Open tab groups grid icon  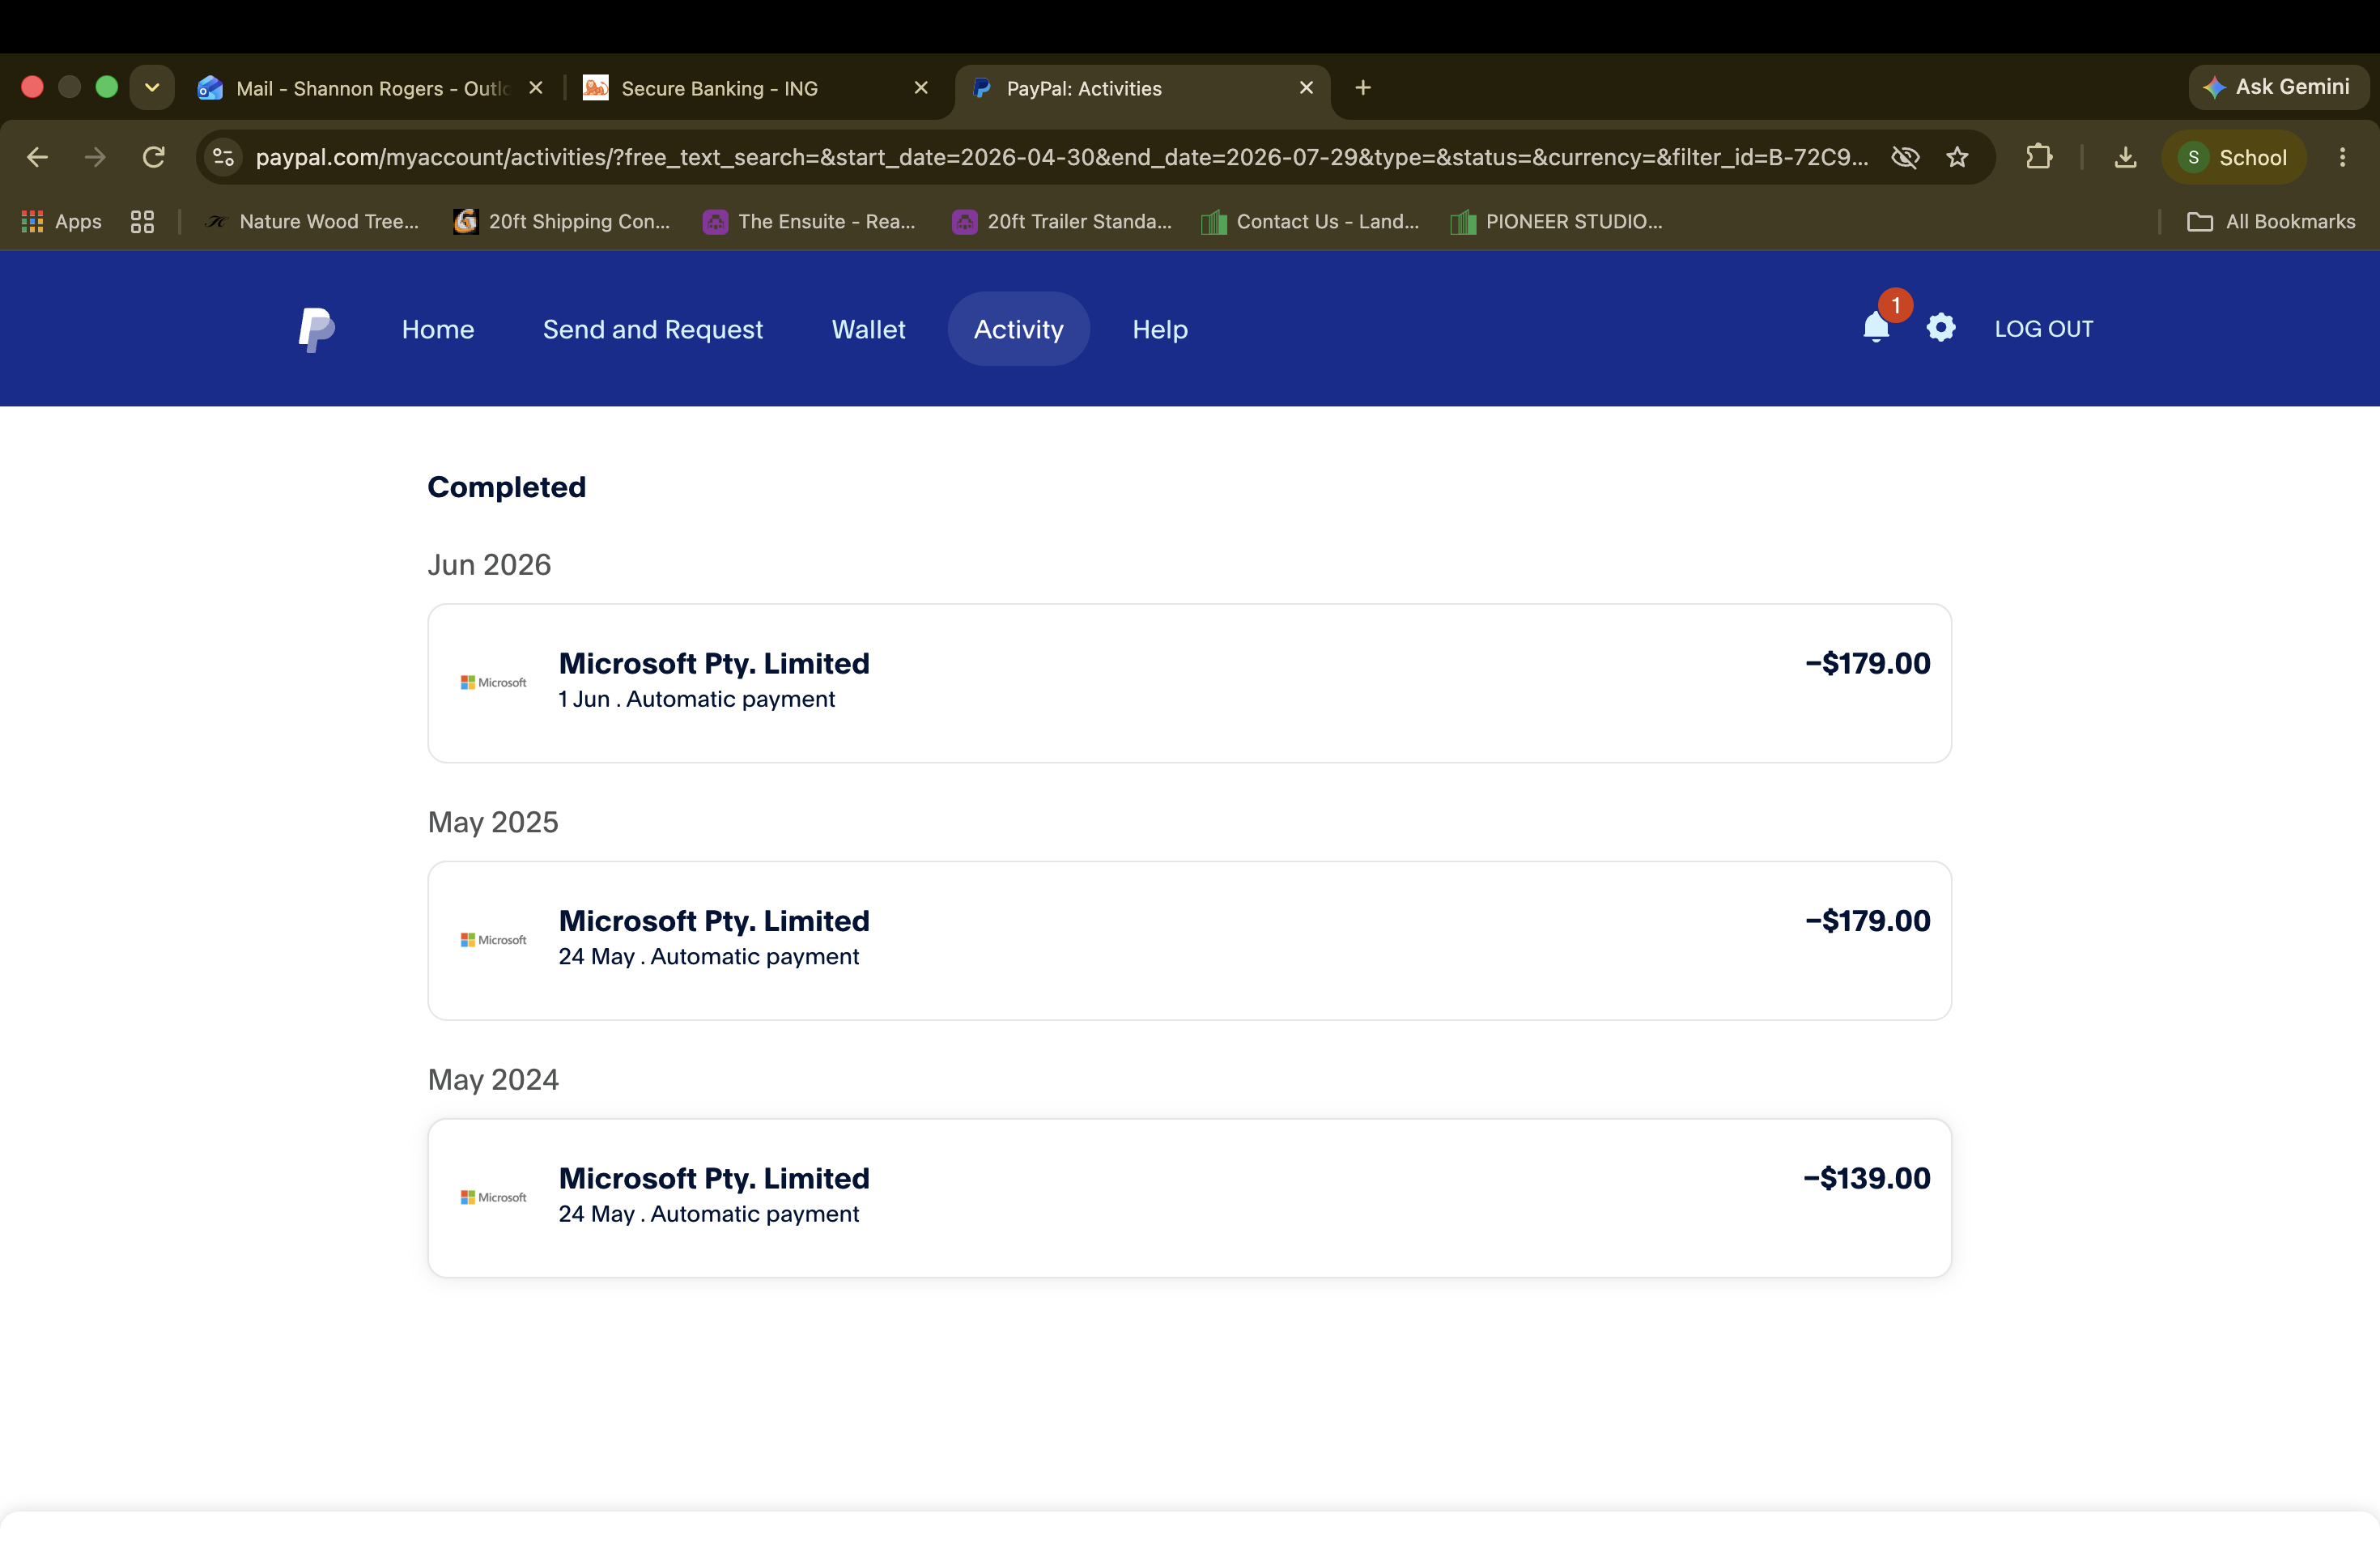(x=142, y=221)
